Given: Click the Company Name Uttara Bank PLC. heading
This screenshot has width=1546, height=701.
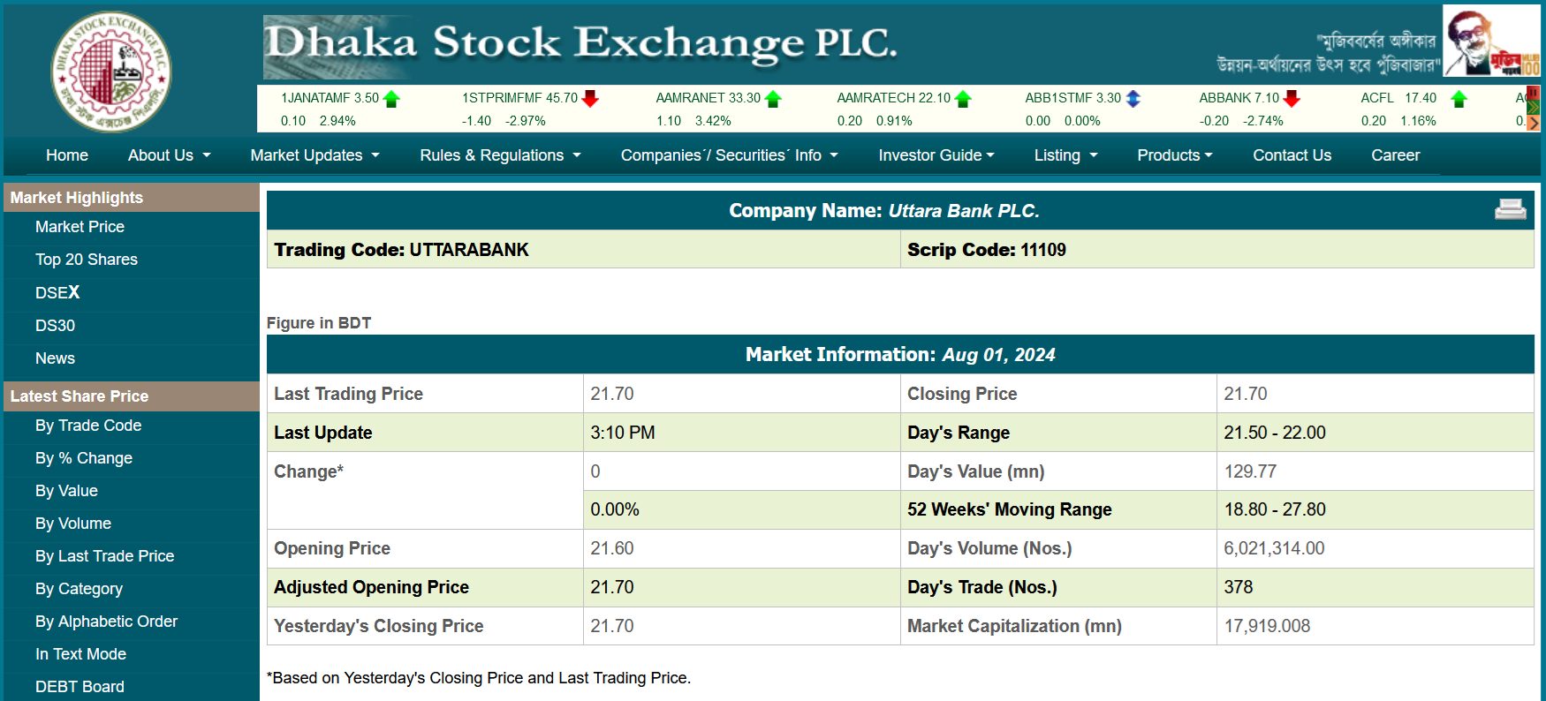Looking at the screenshot, I should 884,211.
